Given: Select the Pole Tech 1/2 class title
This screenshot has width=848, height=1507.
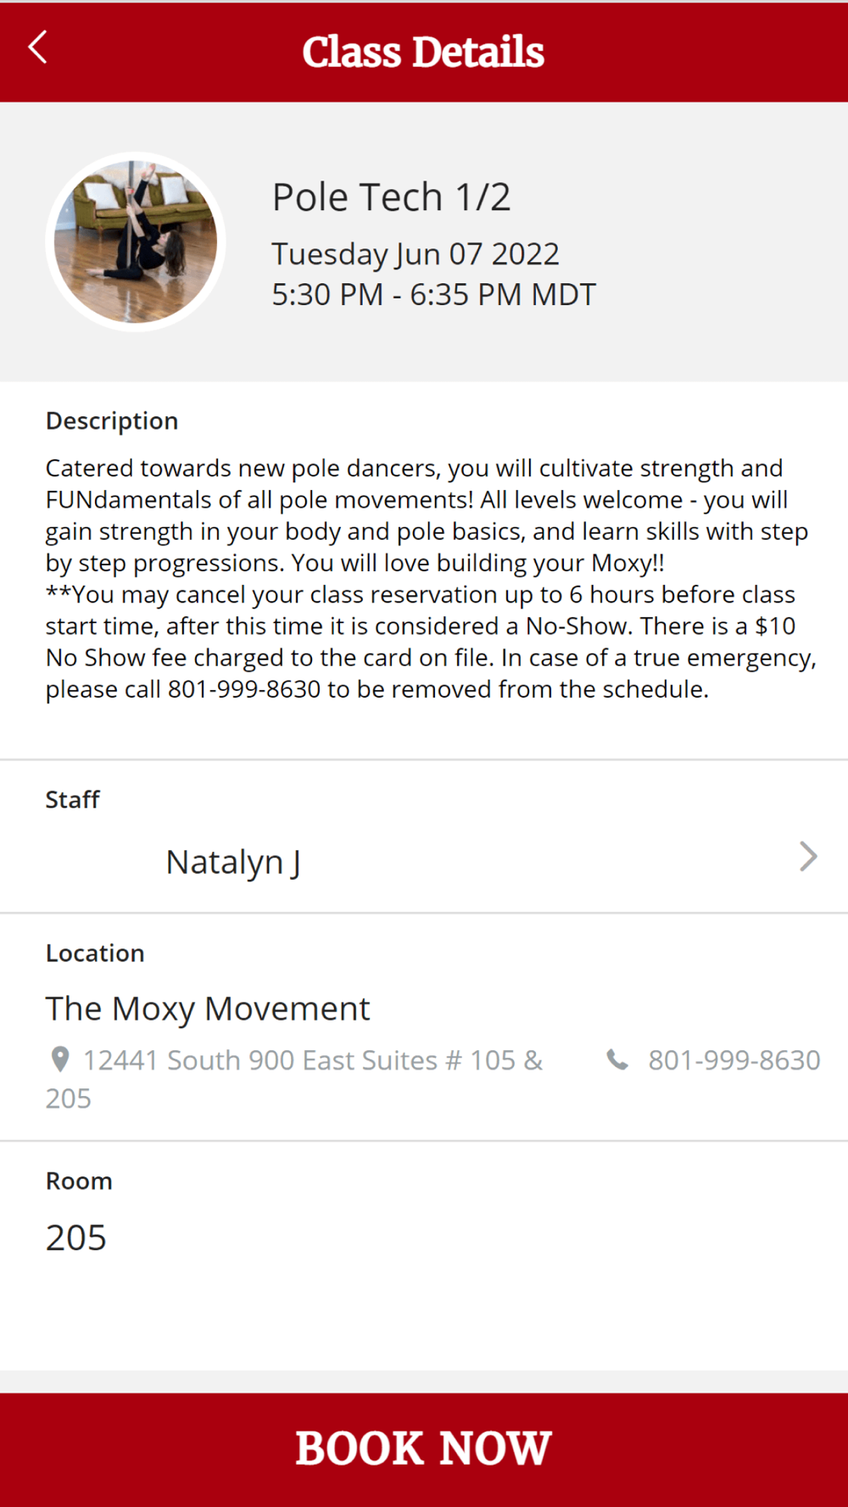Looking at the screenshot, I should coord(391,197).
